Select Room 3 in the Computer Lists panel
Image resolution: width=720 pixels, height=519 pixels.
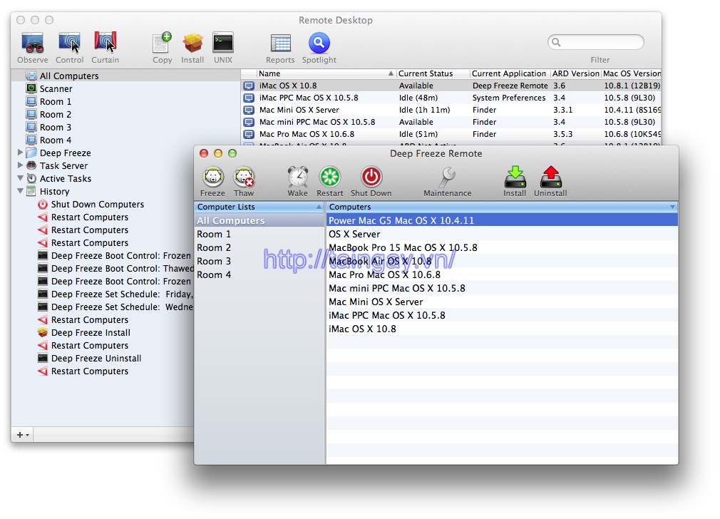214,261
